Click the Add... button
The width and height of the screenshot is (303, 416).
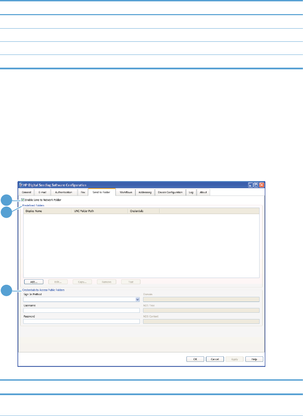(34, 282)
